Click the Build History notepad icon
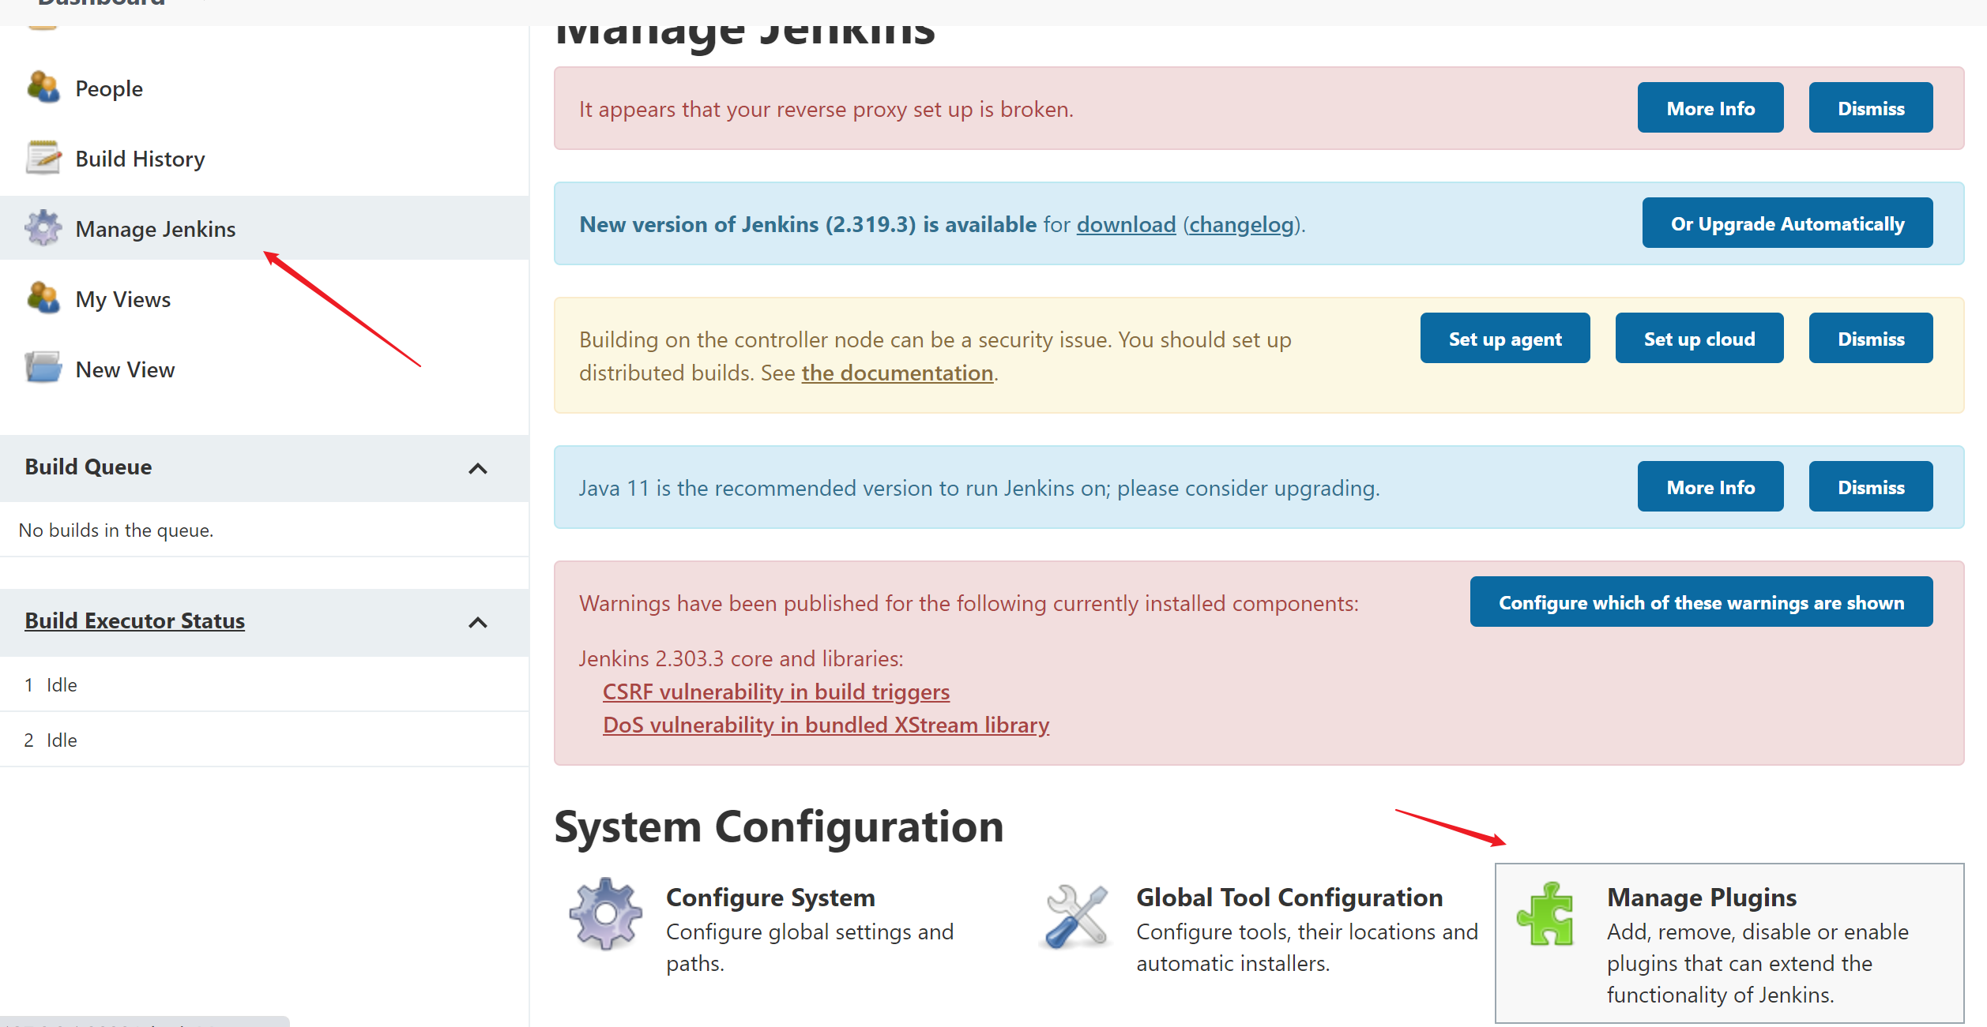 43,158
